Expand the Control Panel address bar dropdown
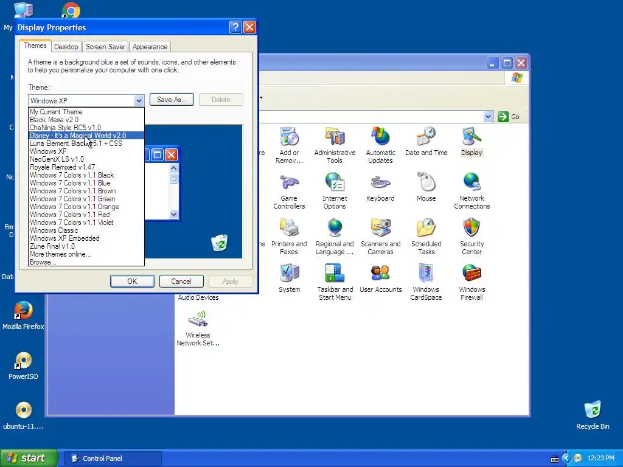 pyautogui.click(x=488, y=117)
